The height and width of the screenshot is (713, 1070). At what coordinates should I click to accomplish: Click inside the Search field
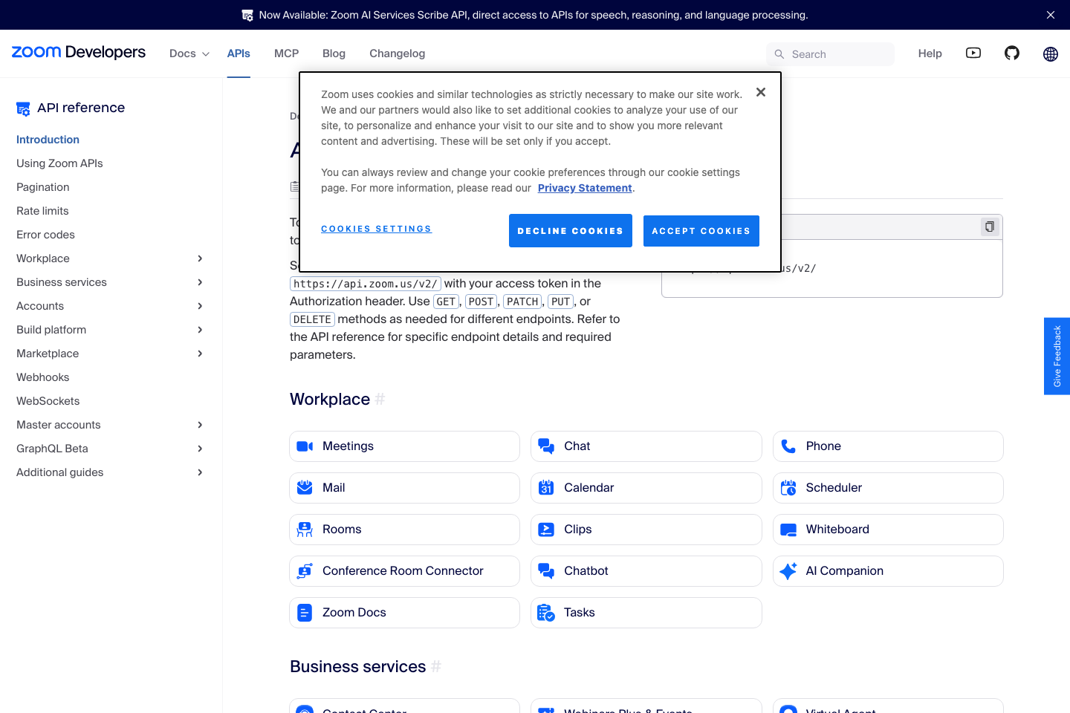(x=830, y=53)
